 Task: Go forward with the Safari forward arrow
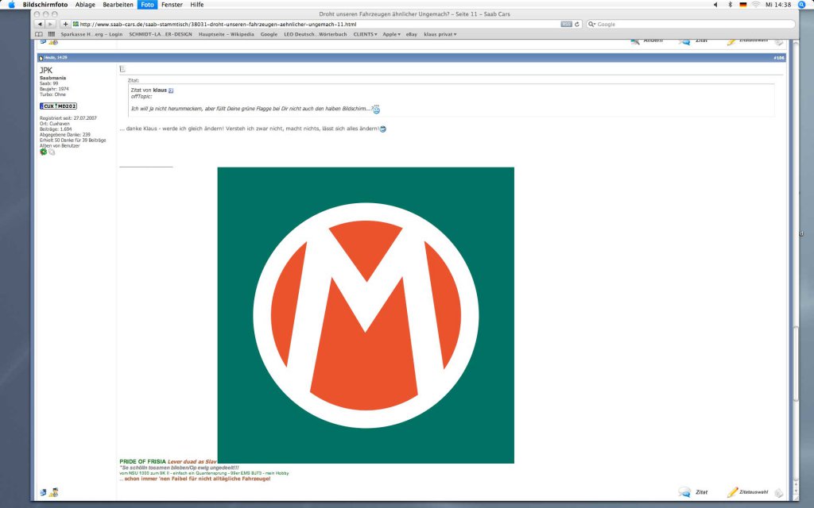(x=50, y=25)
